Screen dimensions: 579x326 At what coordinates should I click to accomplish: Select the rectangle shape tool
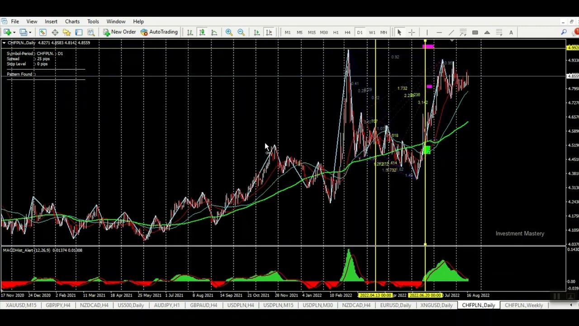pyautogui.click(x=475, y=32)
